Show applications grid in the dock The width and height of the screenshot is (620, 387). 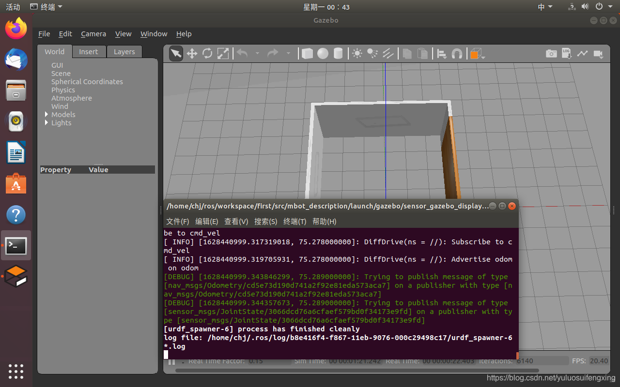(16, 371)
